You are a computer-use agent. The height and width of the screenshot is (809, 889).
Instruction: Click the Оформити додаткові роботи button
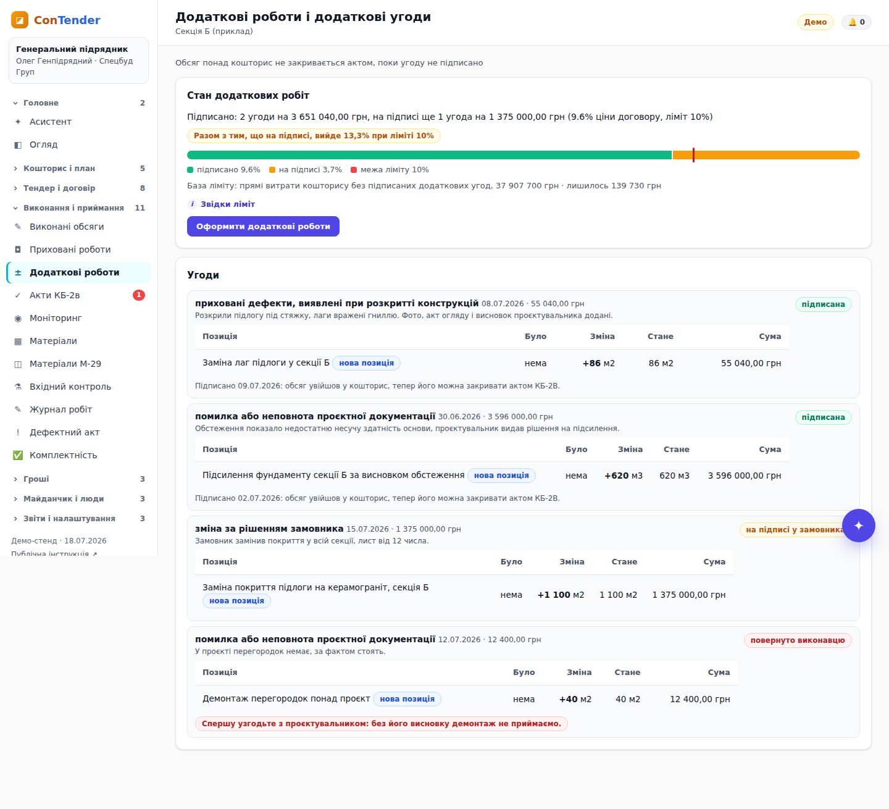pyautogui.click(x=263, y=226)
